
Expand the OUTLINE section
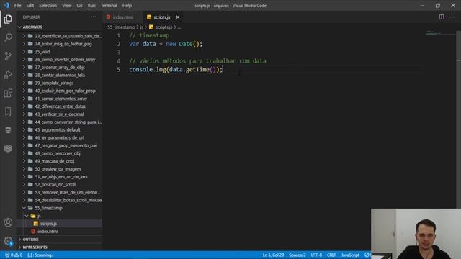(30, 240)
